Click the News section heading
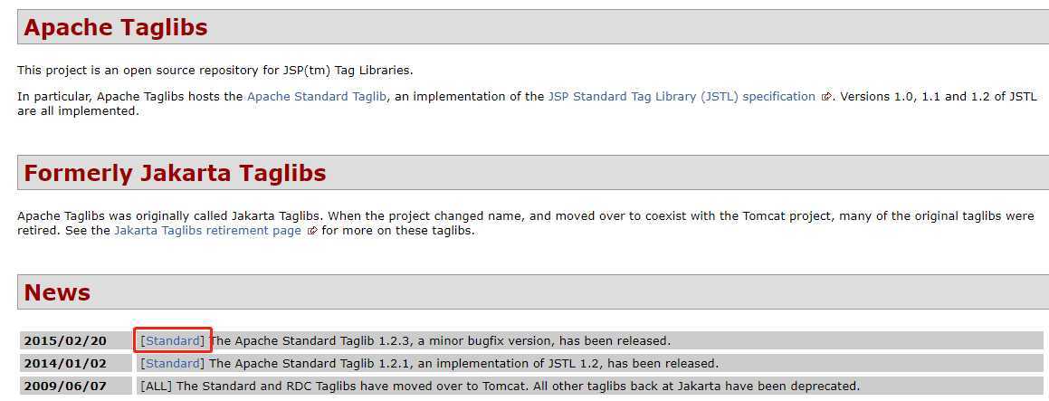Viewport: 1049px width, 401px height. pos(57,292)
